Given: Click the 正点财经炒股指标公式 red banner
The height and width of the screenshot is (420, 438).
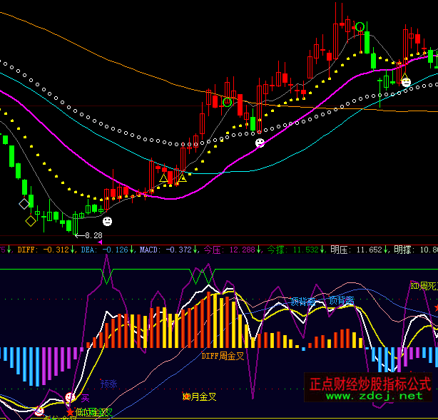Looking at the screenshot, I should click(x=370, y=383).
